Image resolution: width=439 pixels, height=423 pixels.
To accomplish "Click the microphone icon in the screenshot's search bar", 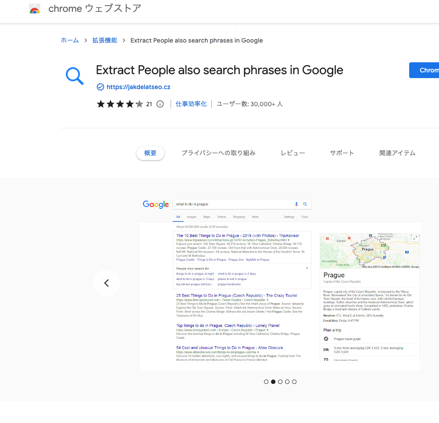I will click(296, 204).
